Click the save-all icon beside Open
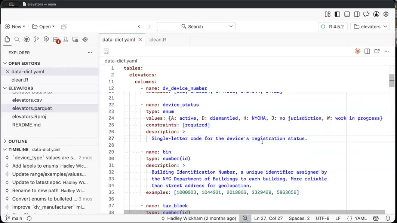 tap(64, 27)
